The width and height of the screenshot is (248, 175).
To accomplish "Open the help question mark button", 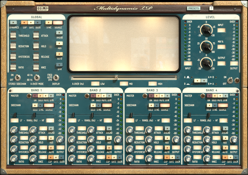I will [x=211, y=8].
